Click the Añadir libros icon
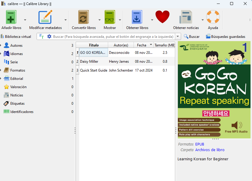252x181 pixels. pyautogui.click(x=11, y=17)
